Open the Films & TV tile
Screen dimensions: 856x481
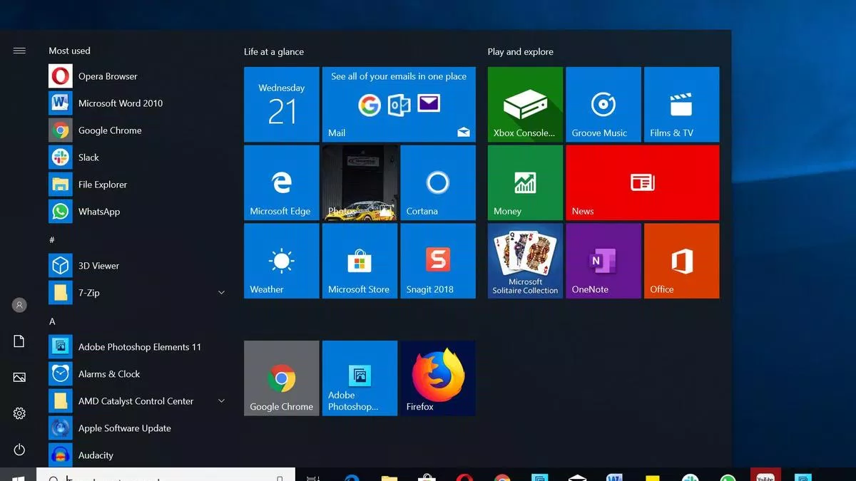681,103
